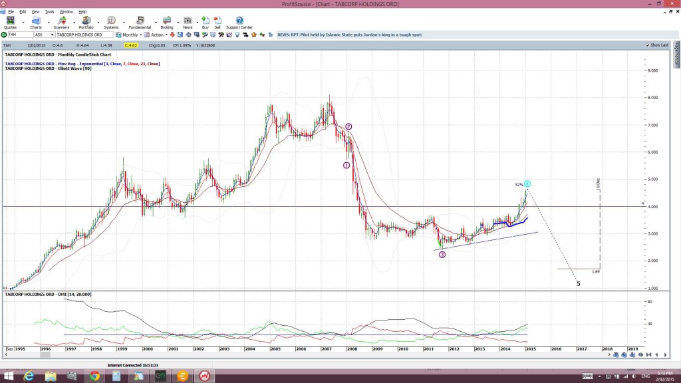Screen dimensions: 681x383
Task: Switch to Google Chrome in the taskbar
Action: [94, 376]
